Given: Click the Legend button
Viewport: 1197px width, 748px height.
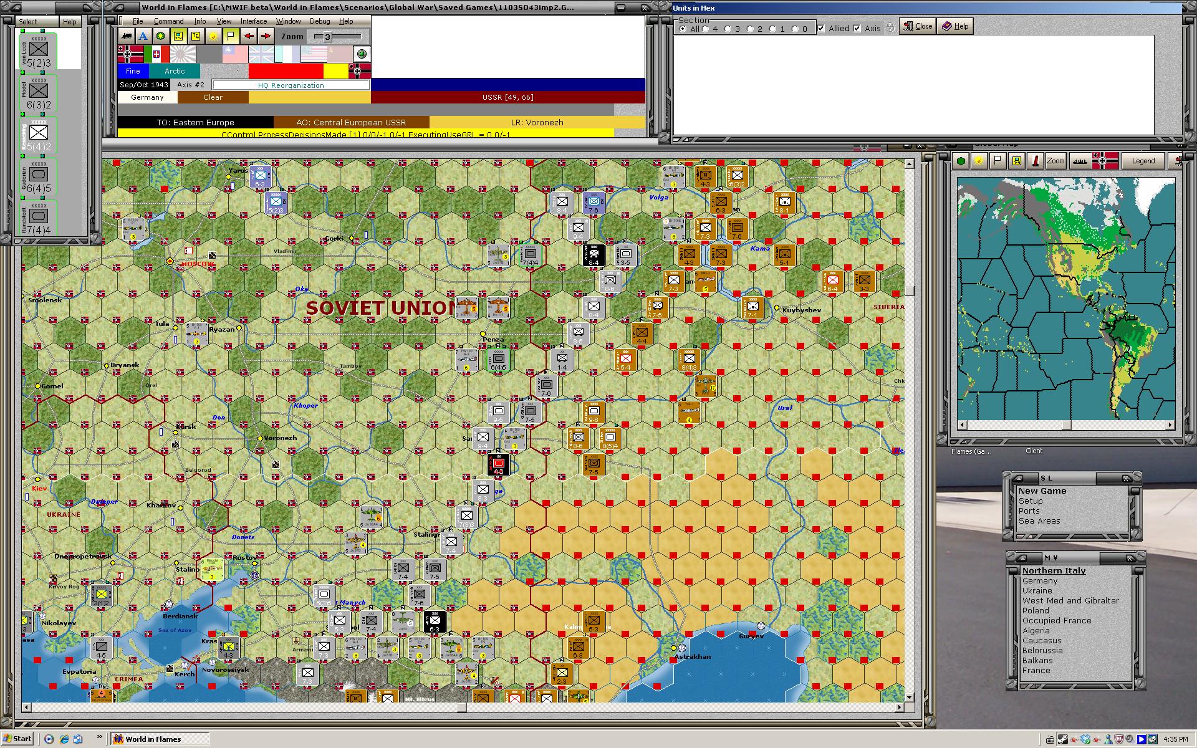Looking at the screenshot, I should tap(1143, 161).
